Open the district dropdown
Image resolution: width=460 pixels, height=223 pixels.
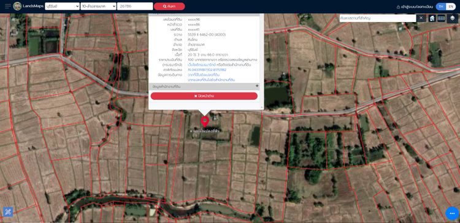click(98, 6)
